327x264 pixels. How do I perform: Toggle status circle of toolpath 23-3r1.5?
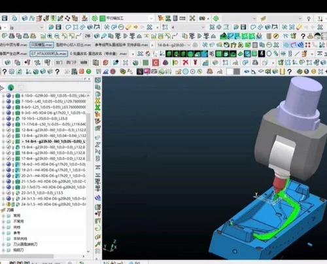[x=9, y=193]
